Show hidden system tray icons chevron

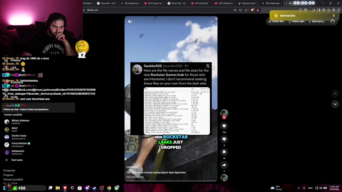point(298,188)
